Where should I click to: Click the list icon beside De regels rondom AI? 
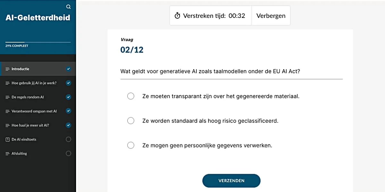coord(7,97)
